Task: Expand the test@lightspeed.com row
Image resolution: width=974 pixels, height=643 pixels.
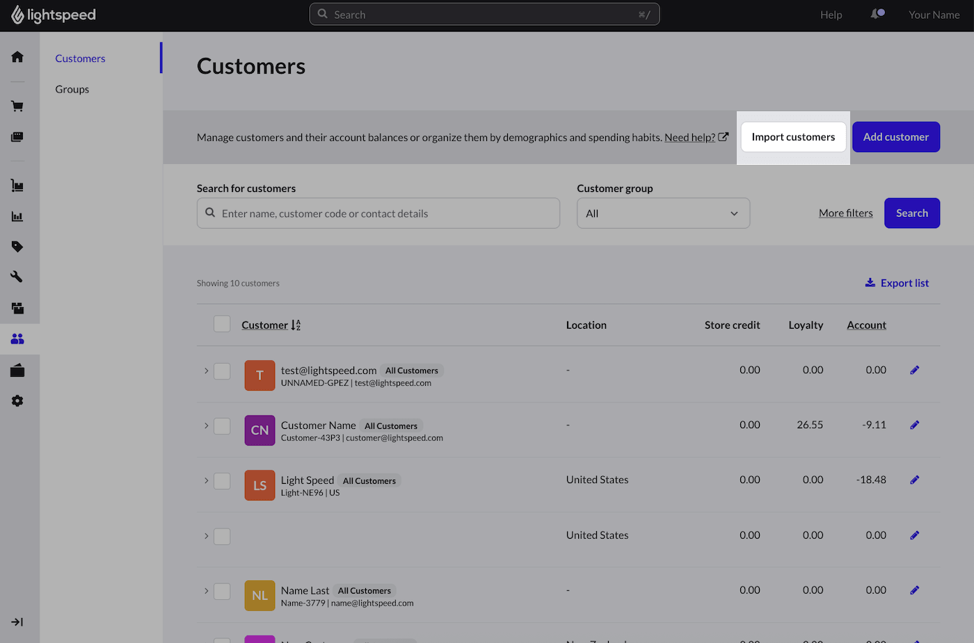Action: tap(206, 371)
